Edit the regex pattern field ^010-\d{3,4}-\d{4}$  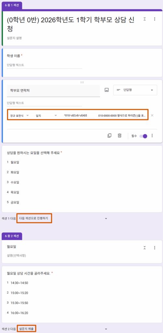click(x=79, y=115)
